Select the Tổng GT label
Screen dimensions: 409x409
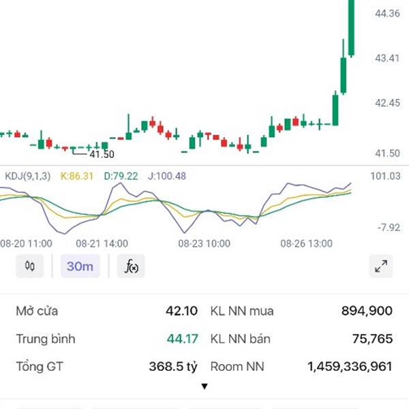click(40, 367)
